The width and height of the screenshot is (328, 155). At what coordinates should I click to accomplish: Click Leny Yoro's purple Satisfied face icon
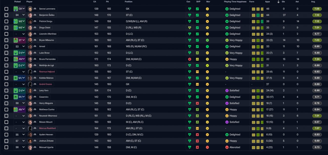227,91
